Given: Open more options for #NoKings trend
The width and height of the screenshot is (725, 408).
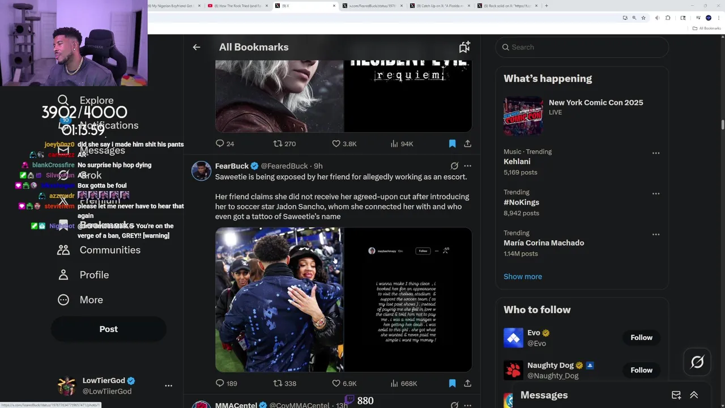Looking at the screenshot, I should click(x=656, y=194).
